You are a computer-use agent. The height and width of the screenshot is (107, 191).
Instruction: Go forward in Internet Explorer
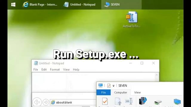pyautogui.click(x=46, y=102)
